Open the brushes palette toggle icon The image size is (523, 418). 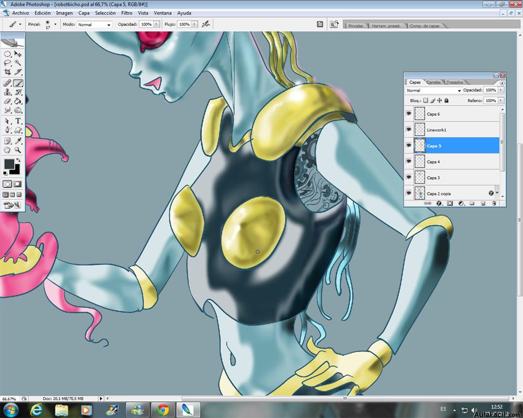click(319, 25)
